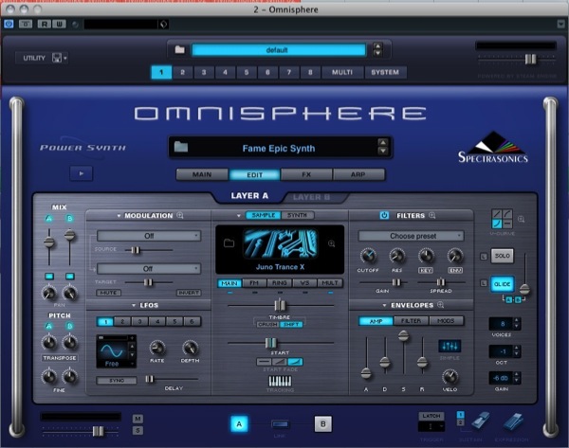Image resolution: width=569 pixels, height=448 pixels.
Task: Click the LFO Delay slider handle
Action: (149, 379)
